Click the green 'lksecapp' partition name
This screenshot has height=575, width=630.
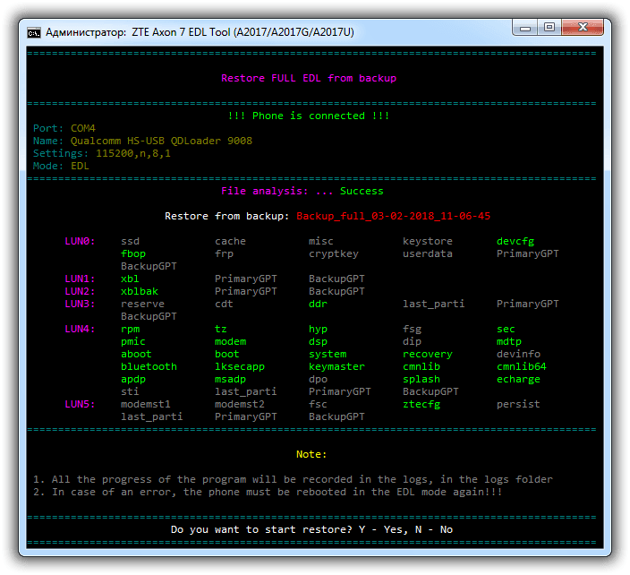tap(240, 366)
